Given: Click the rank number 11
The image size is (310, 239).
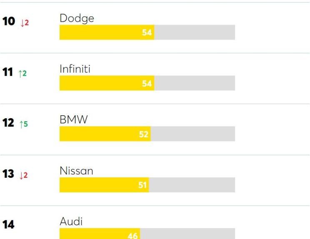Looking at the screenshot, I should tap(7, 72).
